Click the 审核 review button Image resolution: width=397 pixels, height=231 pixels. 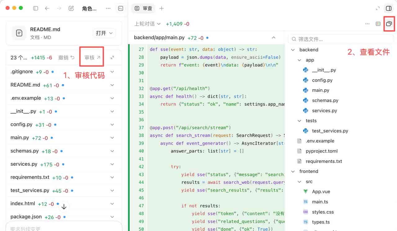point(92,58)
